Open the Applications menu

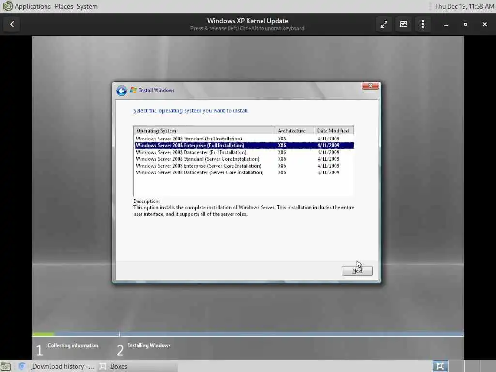coord(32,6)
